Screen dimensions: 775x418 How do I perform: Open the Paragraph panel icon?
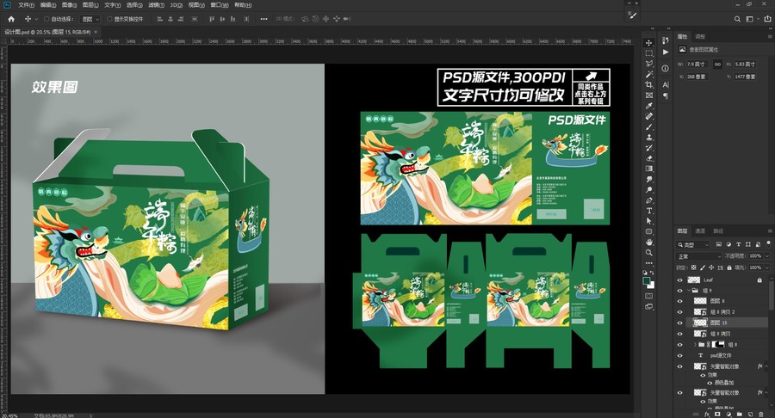pyautogui.click(x=666, y=95)
